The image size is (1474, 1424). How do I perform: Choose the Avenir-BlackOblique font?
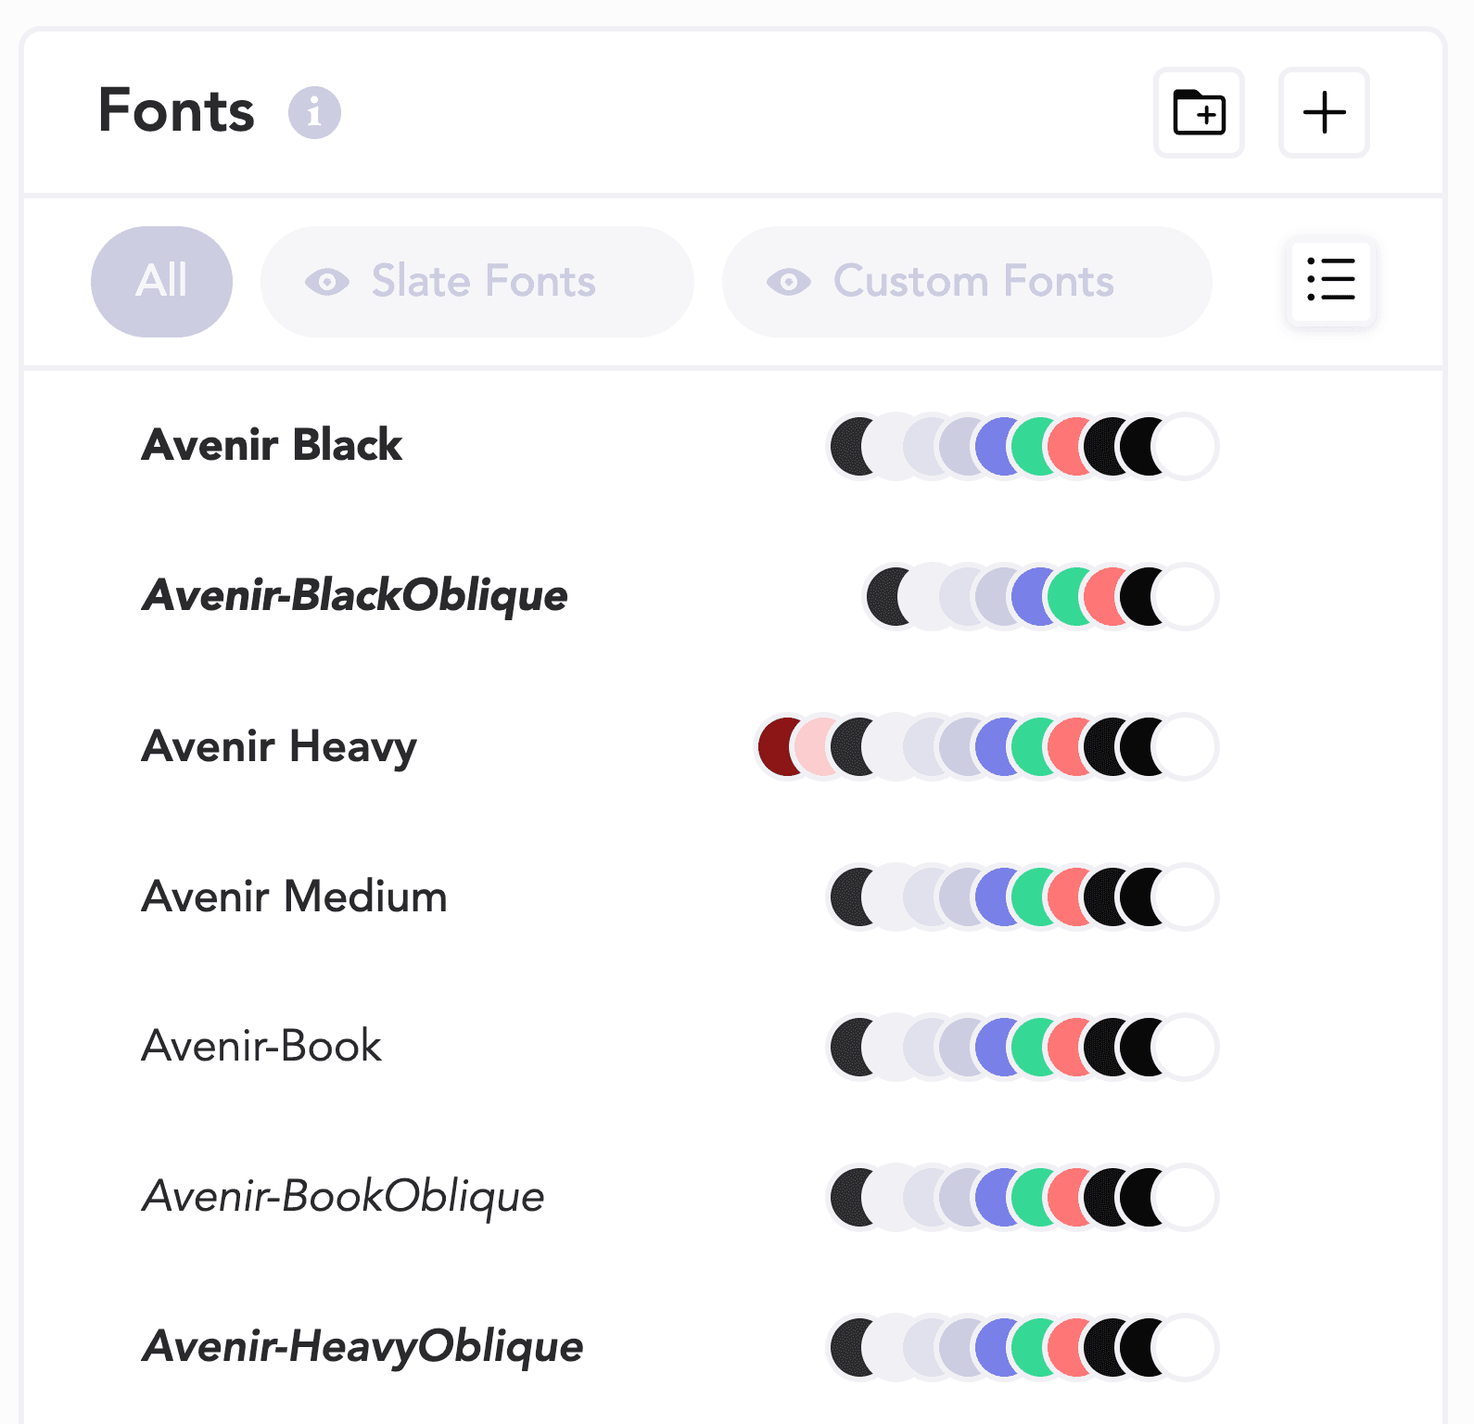(354, 595)
